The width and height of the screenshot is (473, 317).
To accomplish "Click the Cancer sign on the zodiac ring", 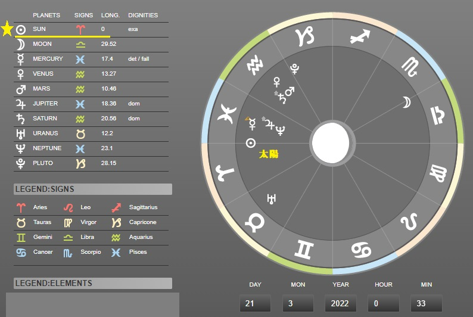I will pos(361,250).
